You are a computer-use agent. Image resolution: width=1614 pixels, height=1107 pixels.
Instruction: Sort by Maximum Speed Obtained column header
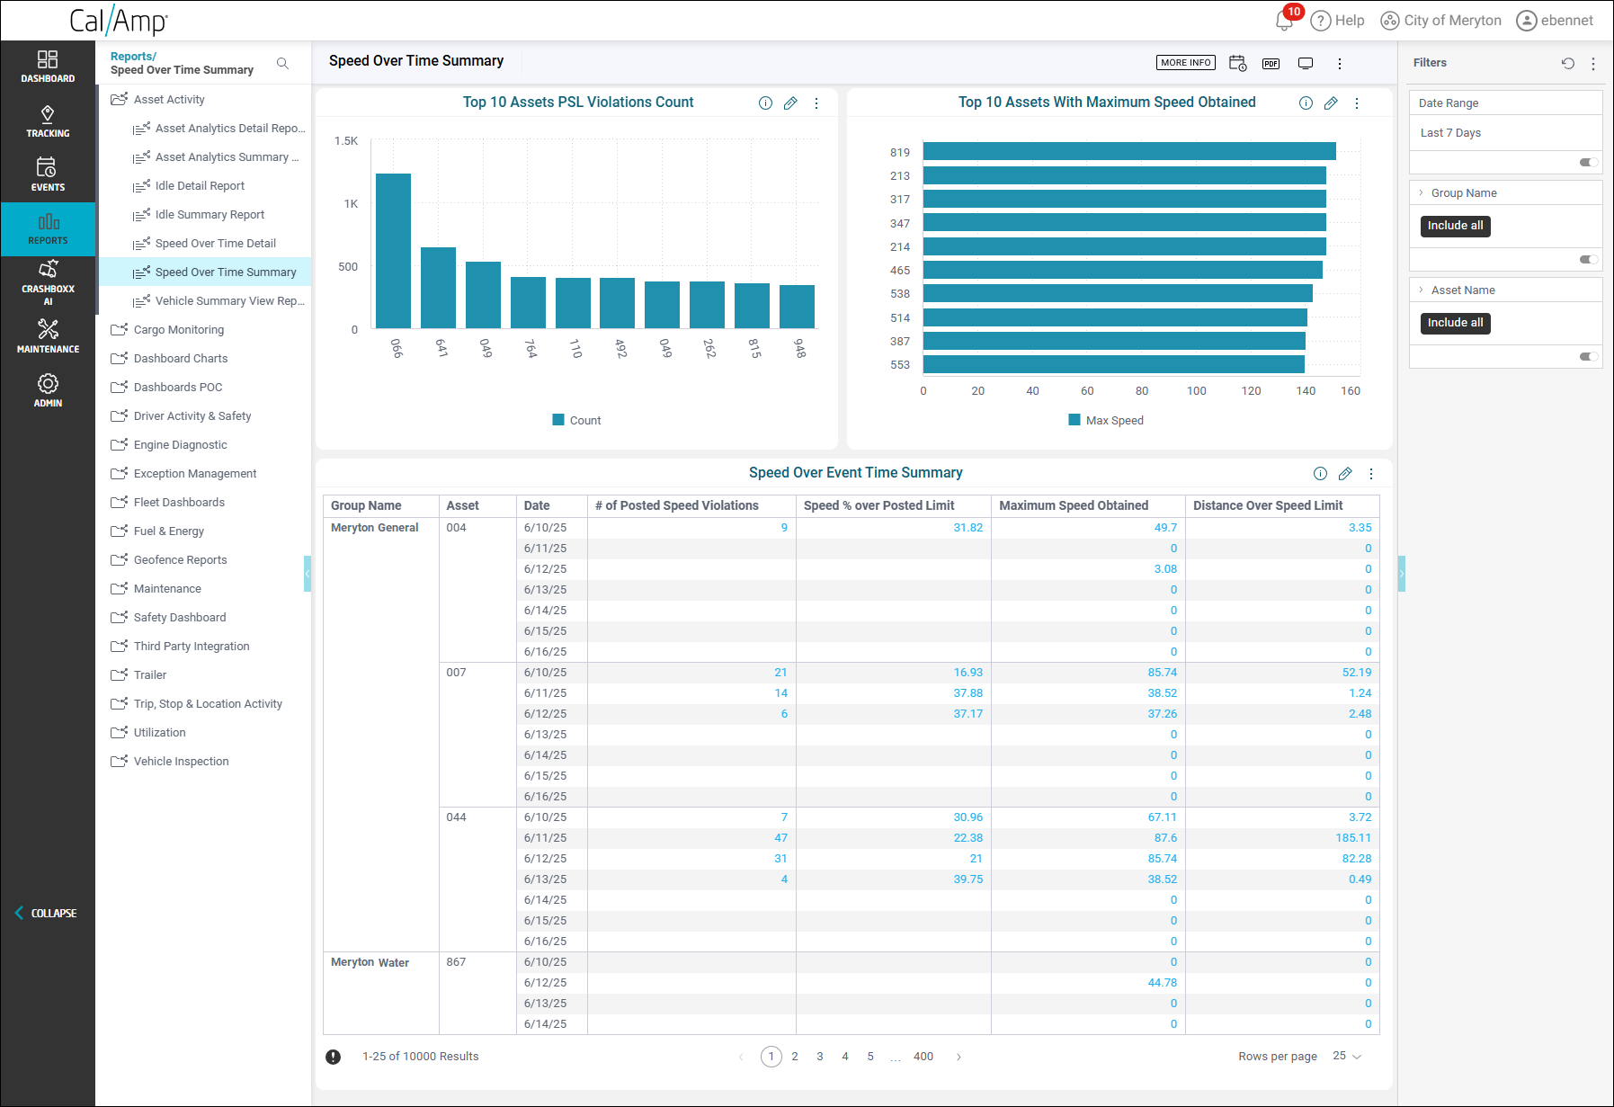click(x=1074, y=505)
